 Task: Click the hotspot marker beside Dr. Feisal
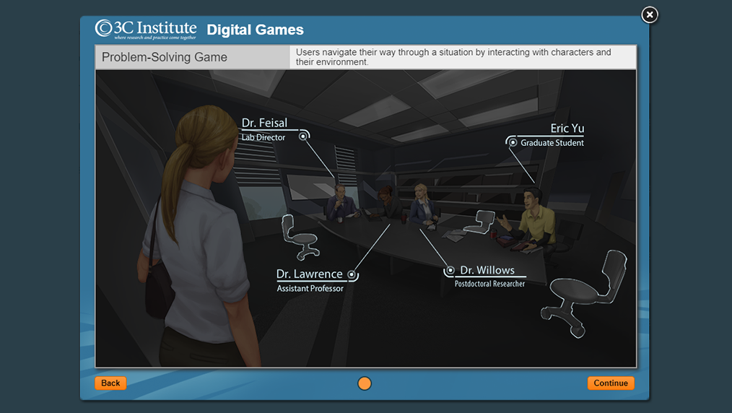(x=303, y=135)
